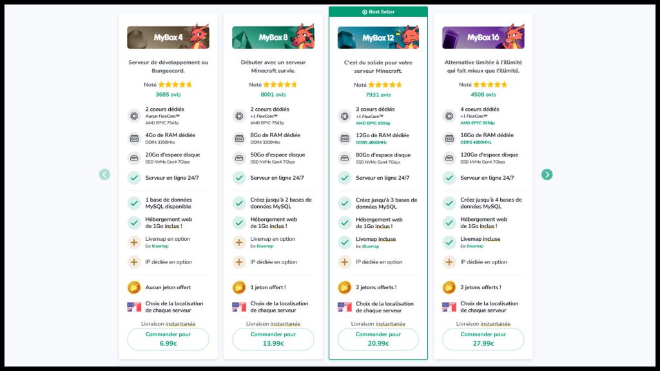Click the RAM icon in MyBox 8
Viewport: 660px width, 371px height.
tap(239, 138)
